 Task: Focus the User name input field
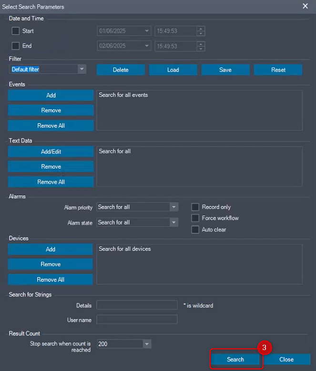click(137, 319)
